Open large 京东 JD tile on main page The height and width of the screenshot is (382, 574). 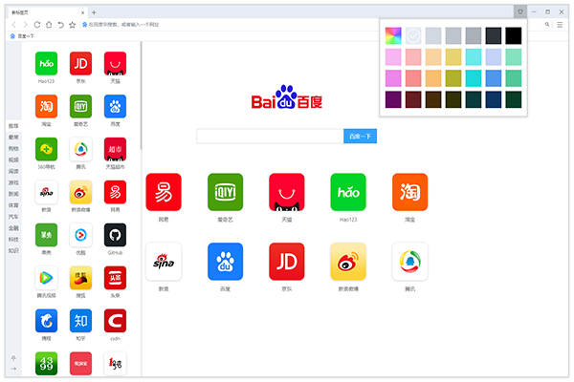287,262
